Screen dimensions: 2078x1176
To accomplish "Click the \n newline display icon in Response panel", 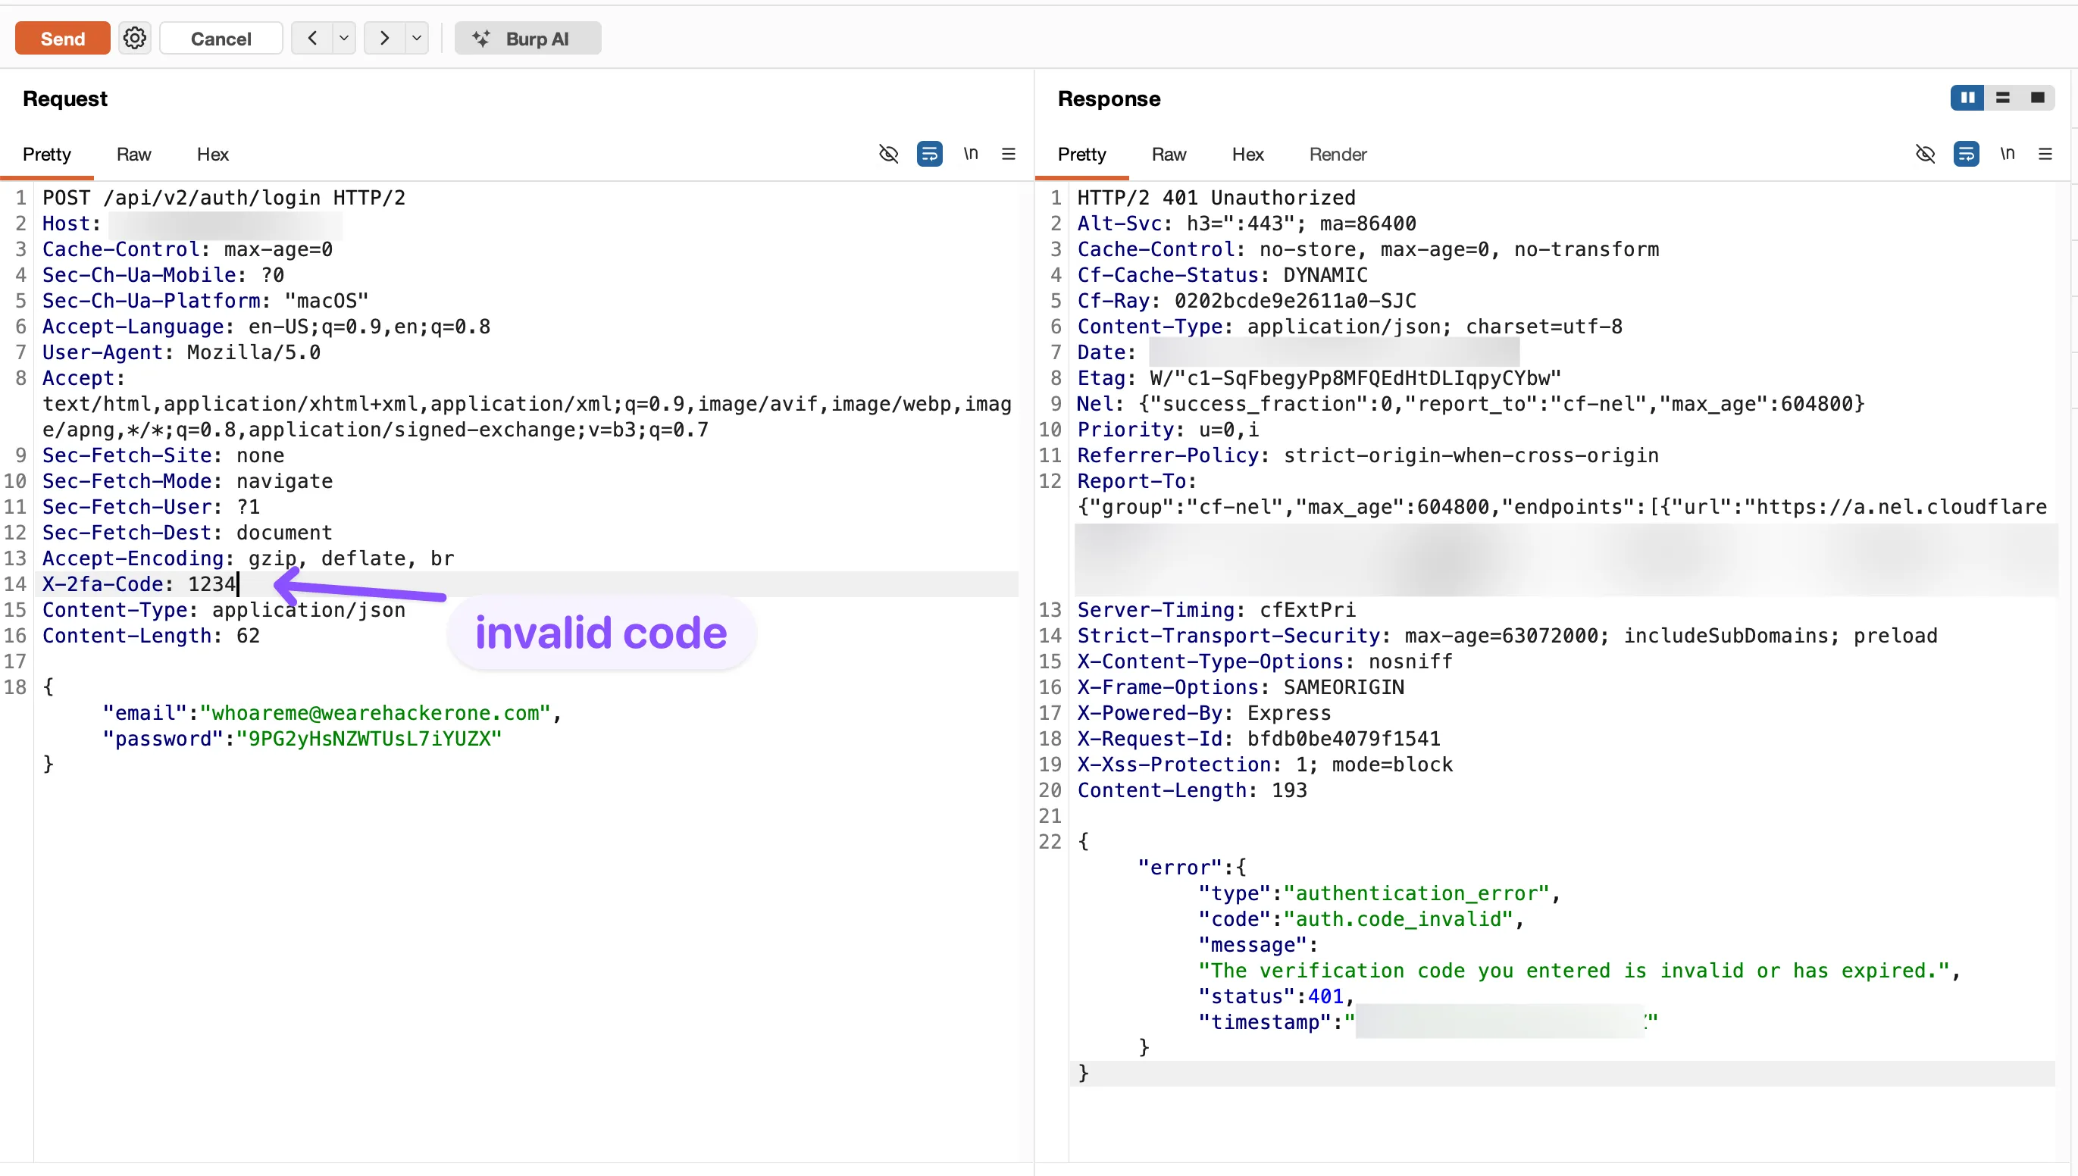I will coord(2008,154).
